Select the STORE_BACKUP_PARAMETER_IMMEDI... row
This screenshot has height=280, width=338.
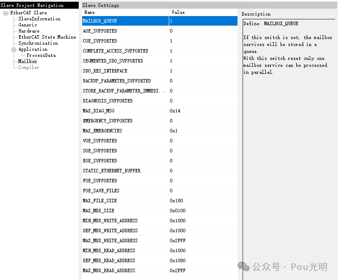(x=160, y=91)
